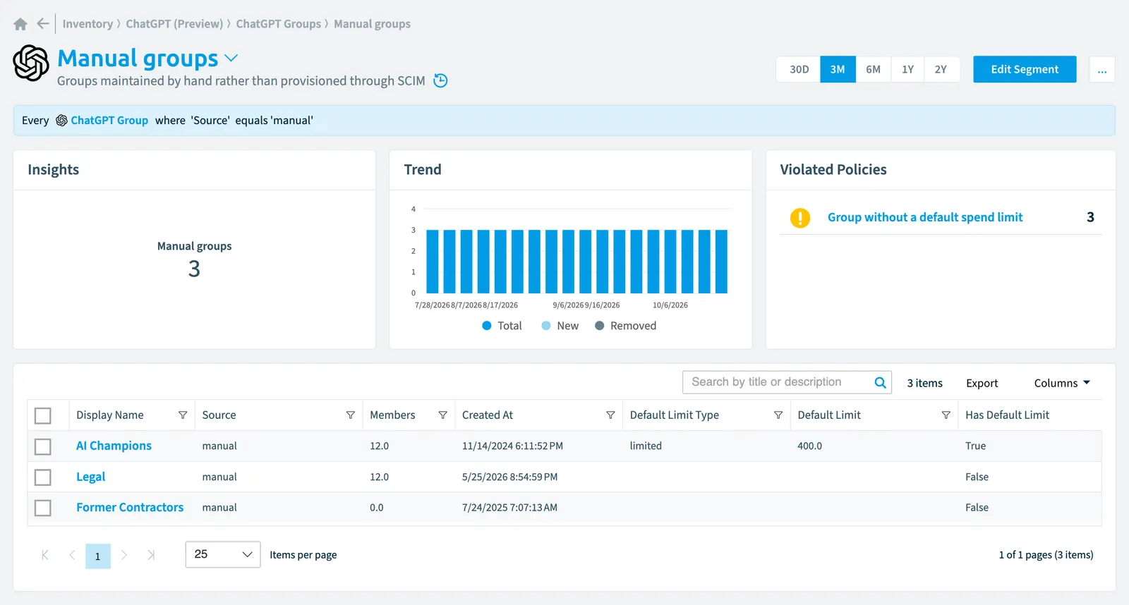
Task: Click the back arrow icon
Action: coord(43,24)
